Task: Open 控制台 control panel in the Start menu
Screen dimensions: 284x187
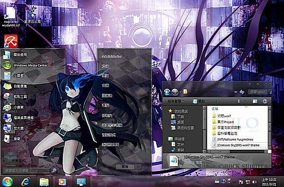Action: [107, 116]
